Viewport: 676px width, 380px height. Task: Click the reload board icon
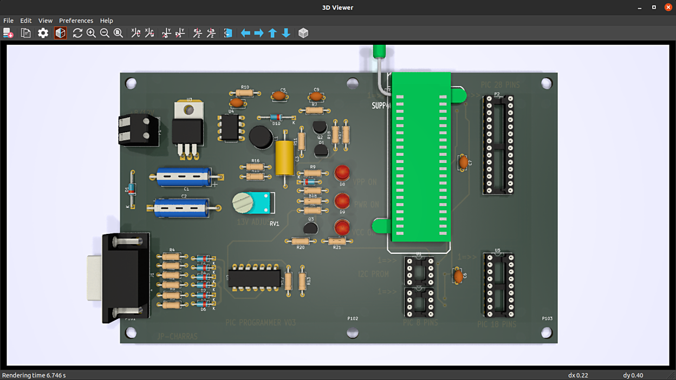[8, 33]
